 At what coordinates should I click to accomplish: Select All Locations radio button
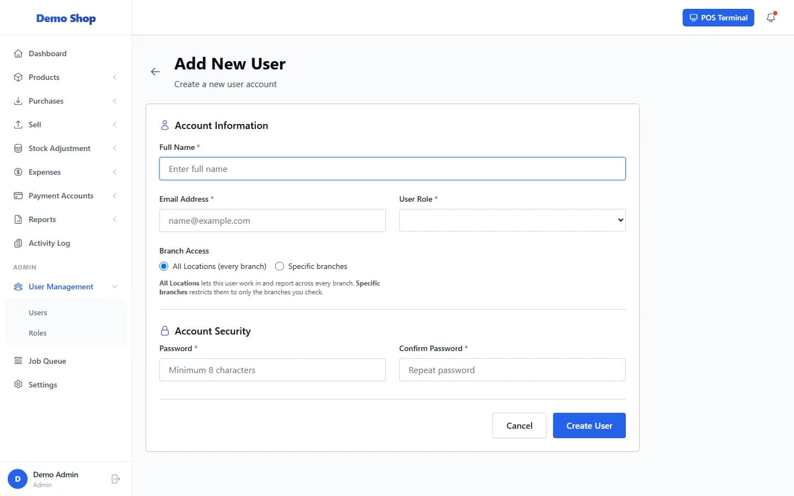(x=164, y=266)
